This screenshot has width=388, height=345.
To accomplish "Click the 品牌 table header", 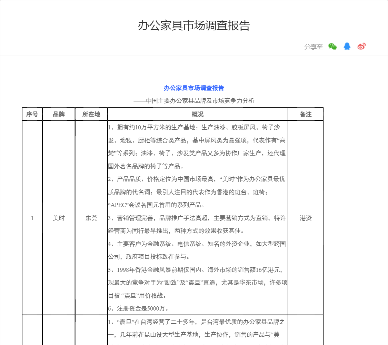I will (x=59, y=114).
